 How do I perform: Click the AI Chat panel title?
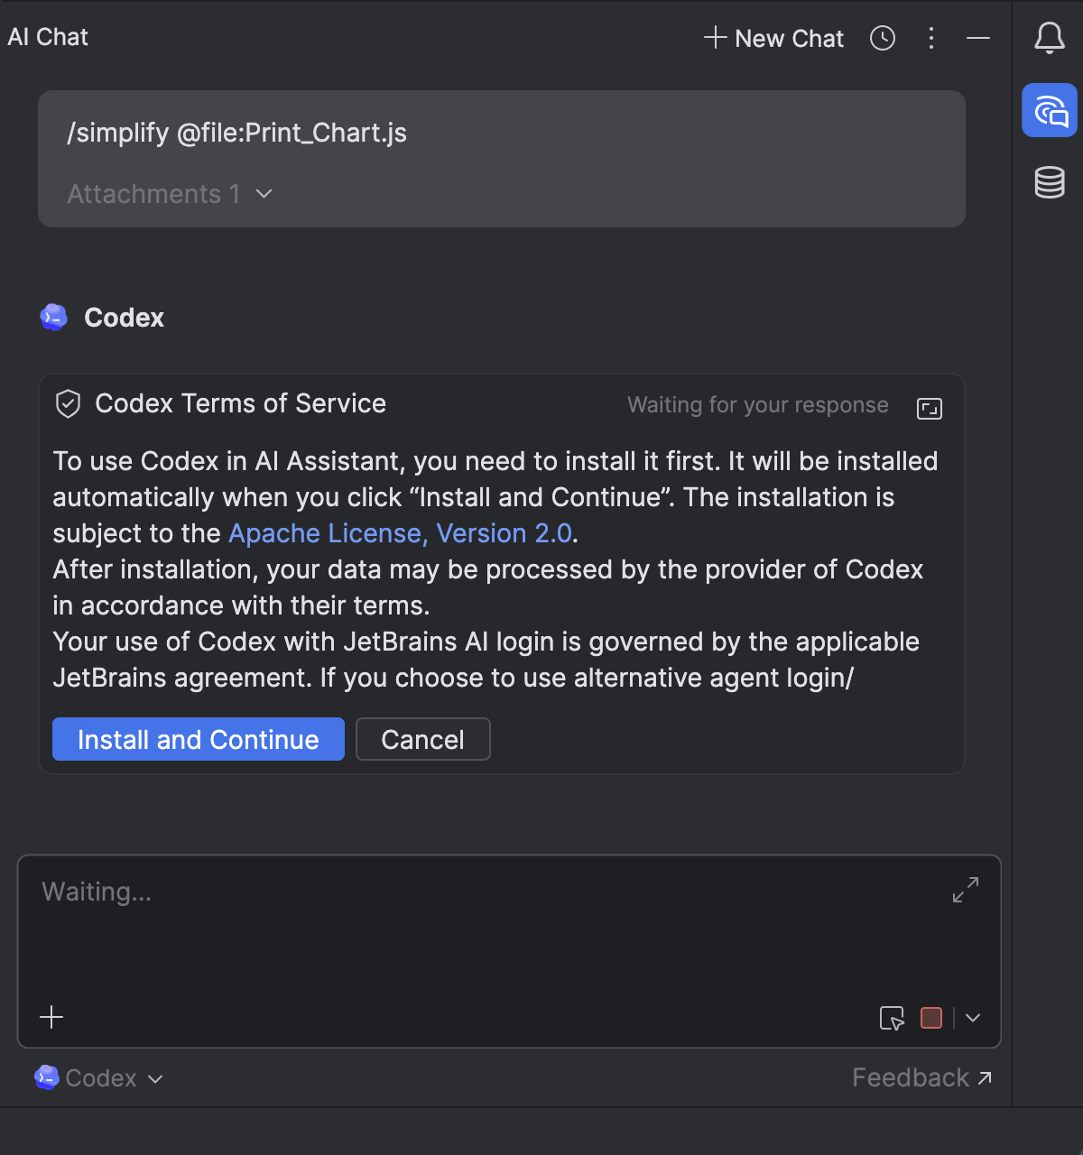click(48, 37)
